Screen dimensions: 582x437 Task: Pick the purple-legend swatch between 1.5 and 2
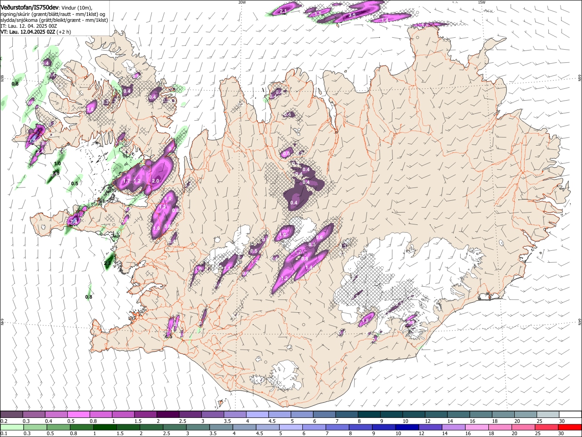145,415
